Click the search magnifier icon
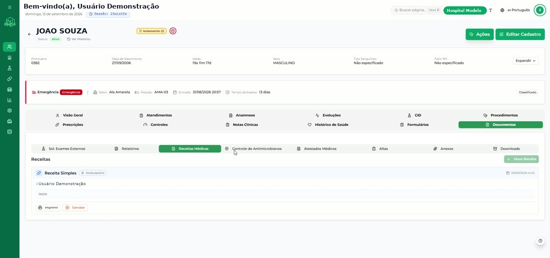This screenshot has height=258, width=550. point(396,10)
